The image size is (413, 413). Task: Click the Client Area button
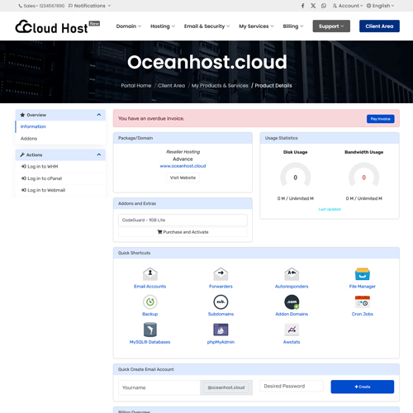(x=379, y=26)
